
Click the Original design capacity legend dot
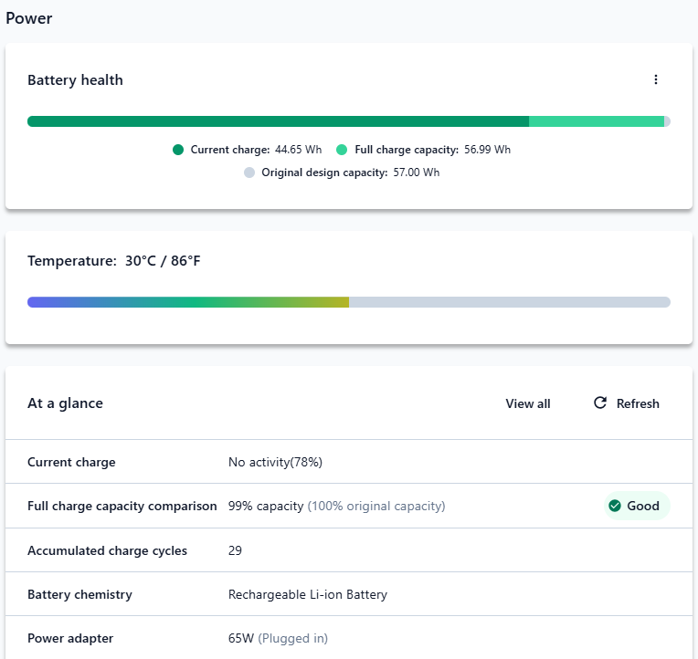(249, 173)
